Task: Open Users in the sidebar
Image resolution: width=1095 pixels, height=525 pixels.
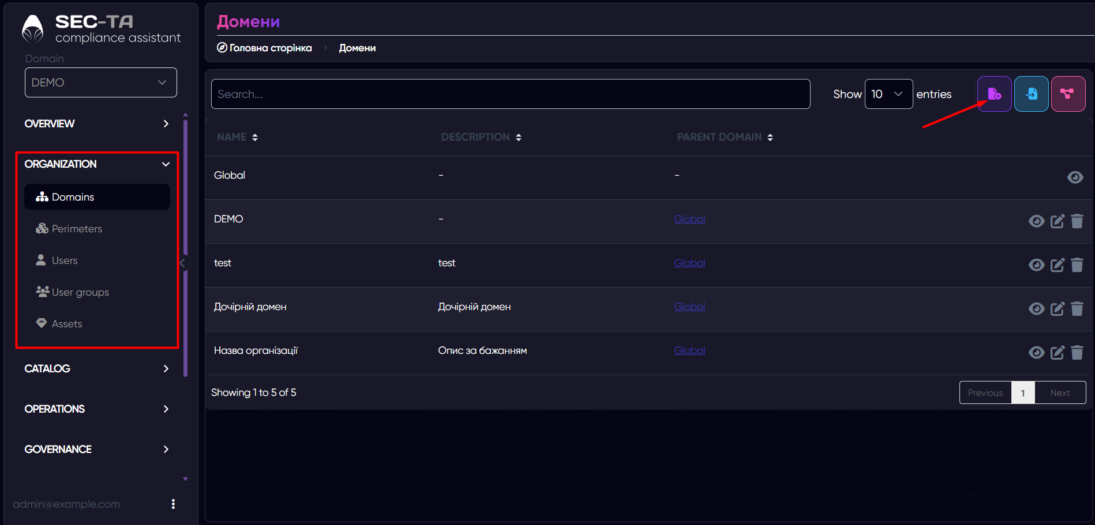Action: 97,260
